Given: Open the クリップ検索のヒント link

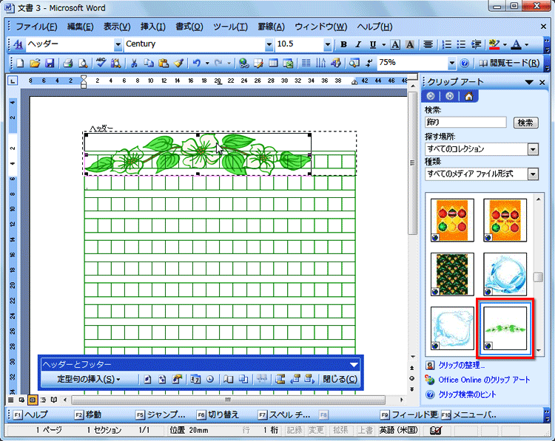Looking at the screenshot, I should pos(467,394).
